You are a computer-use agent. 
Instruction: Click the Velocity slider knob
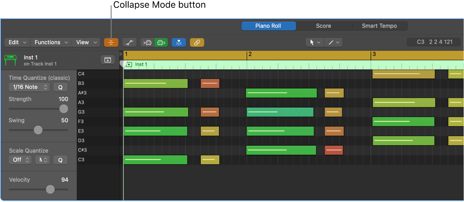point(50,189)
